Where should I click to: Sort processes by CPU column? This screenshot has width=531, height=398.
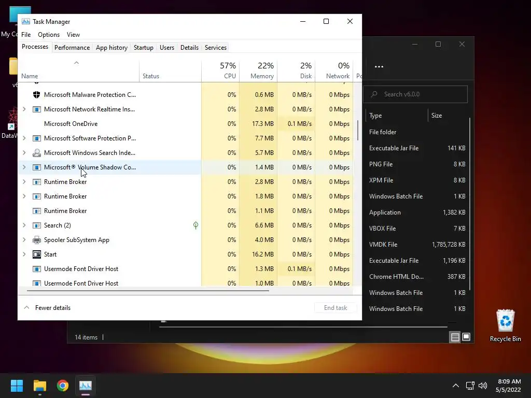[x=220, y=70]
